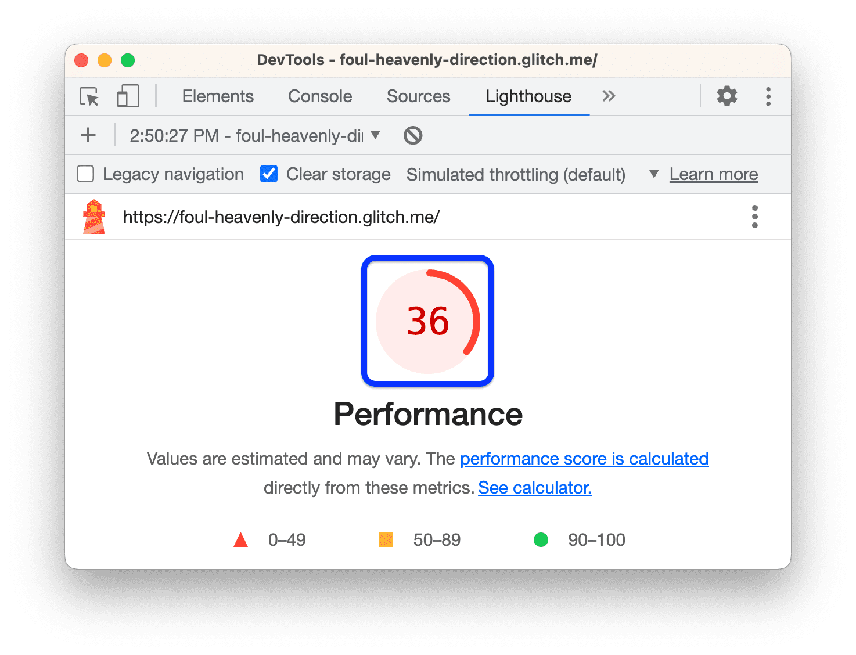Click the orange 50–89 legend square
Viewport: 856px width, 655px height.
coord(386,539)
